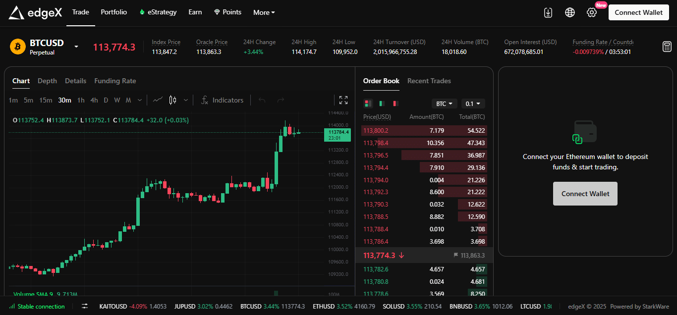677x315 pixels.
Task: Switch to the Funding Rate tab
Action: 115,81
